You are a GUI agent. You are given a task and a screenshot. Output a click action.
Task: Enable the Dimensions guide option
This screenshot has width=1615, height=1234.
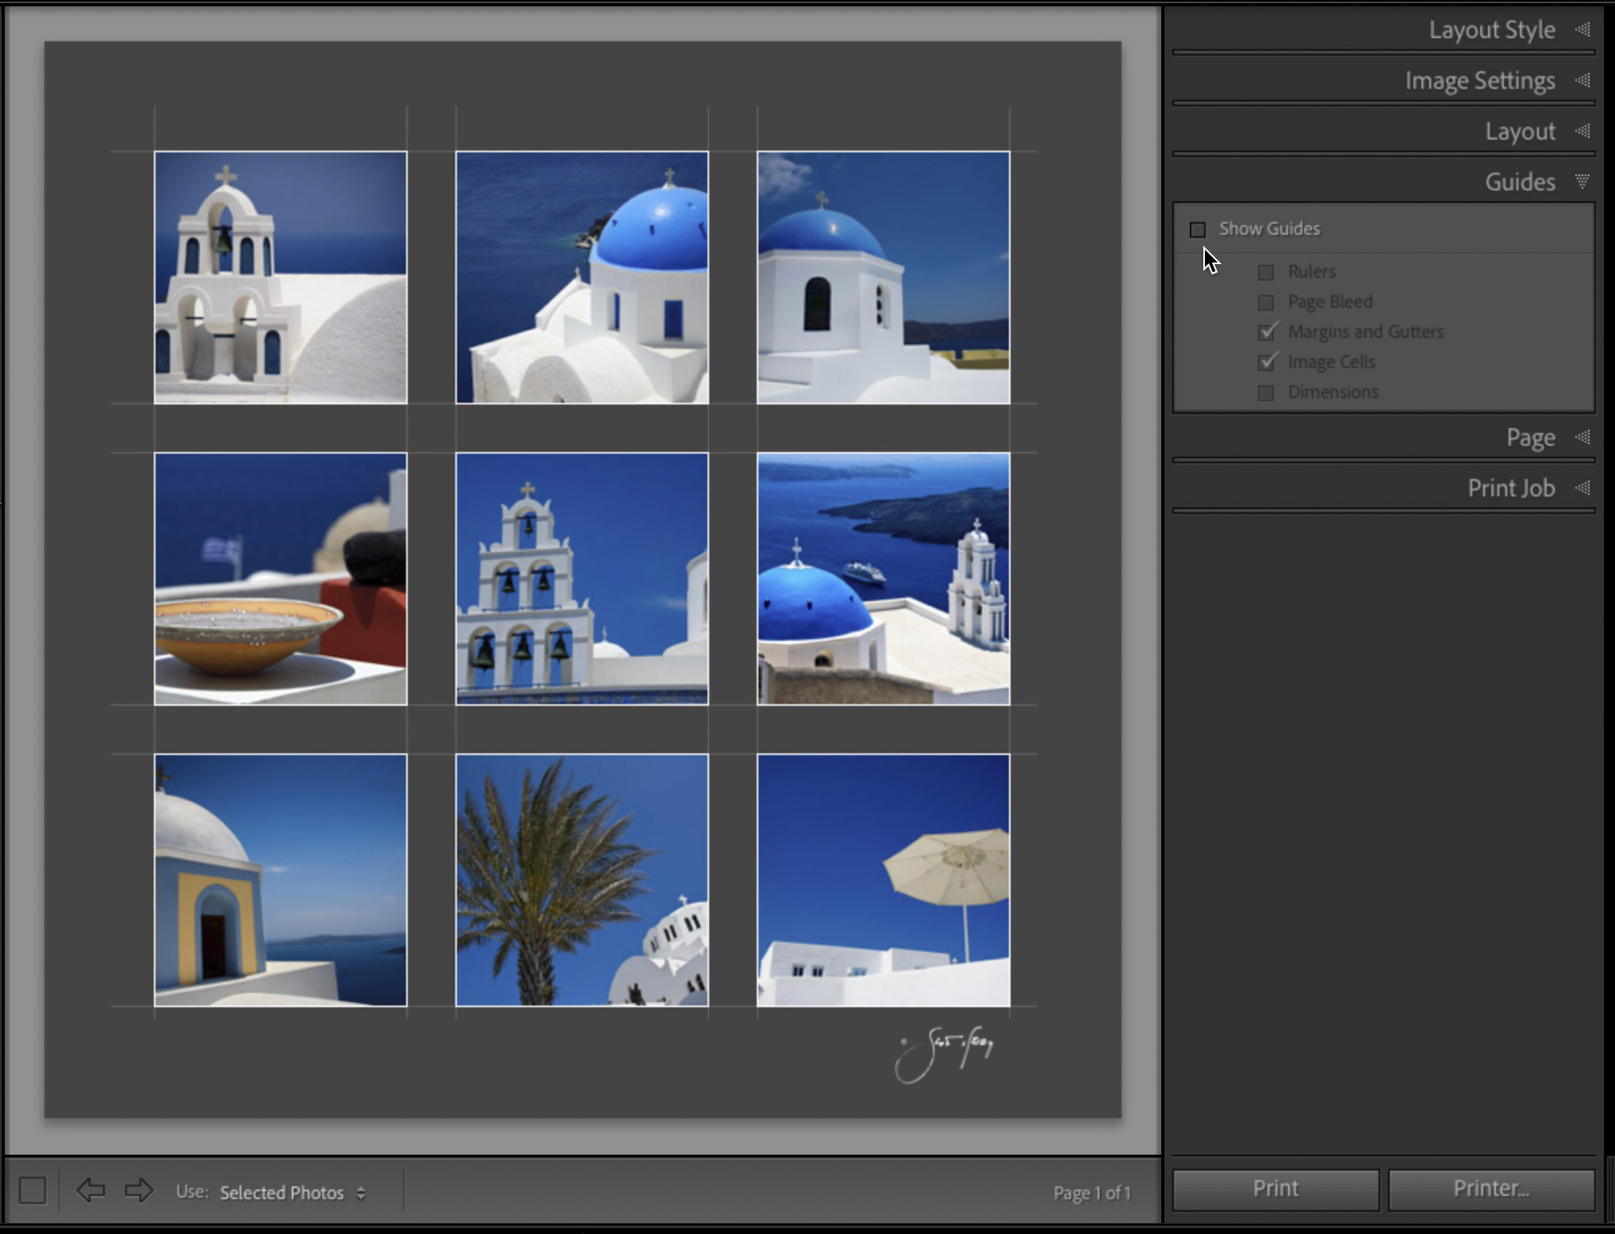[x=1268, y=392]
